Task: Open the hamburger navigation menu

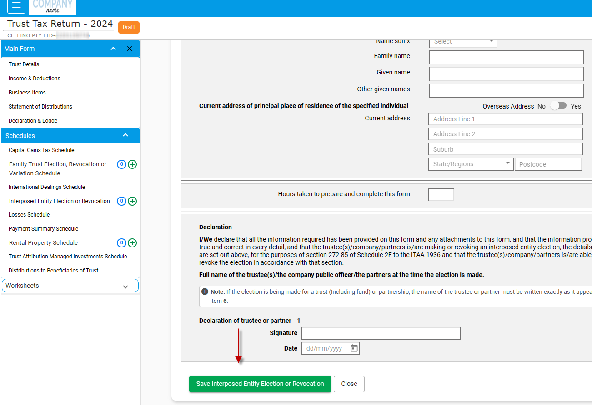Action: [16, 5]
